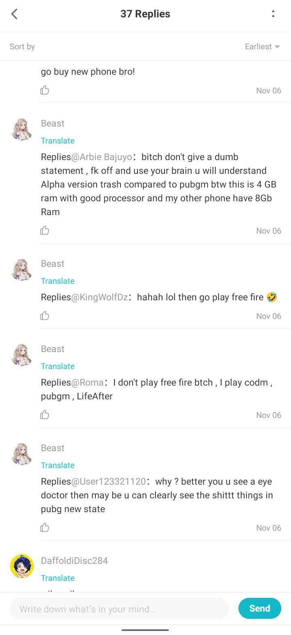Open the @User123321120 mention
Viewport: 291px width, 635px height.
[x=108, y=481]
